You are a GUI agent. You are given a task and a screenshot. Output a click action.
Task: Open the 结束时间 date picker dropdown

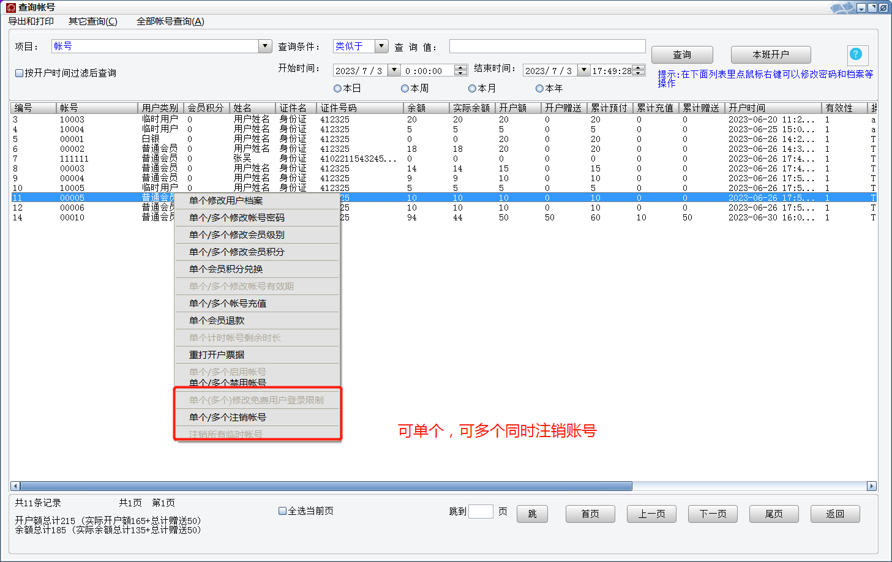(x=583, y=70)
